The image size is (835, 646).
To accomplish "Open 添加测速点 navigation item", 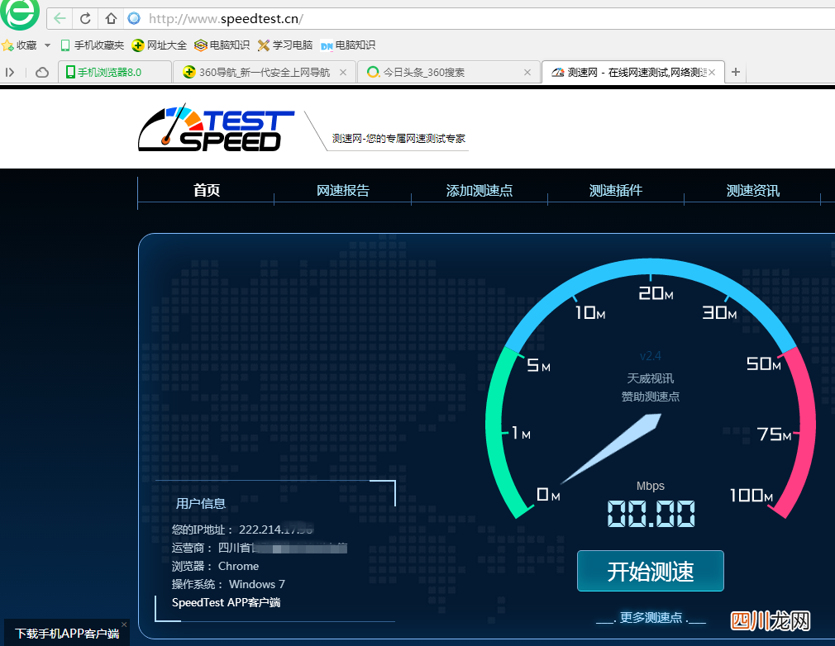I will (480, 190).
